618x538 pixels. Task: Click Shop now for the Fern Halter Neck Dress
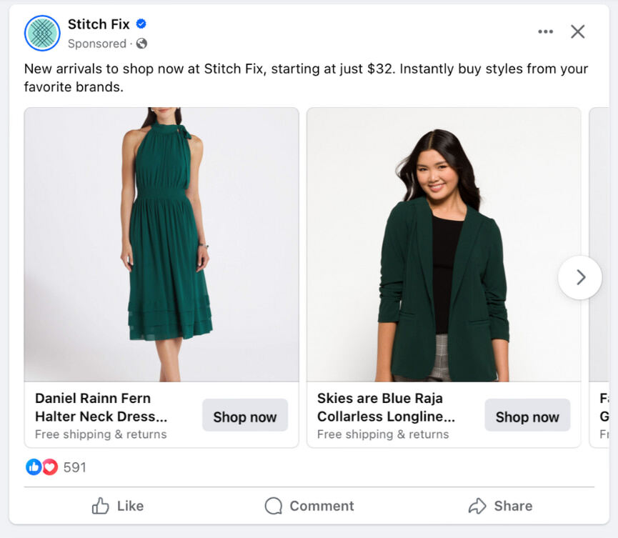point(245,416)
